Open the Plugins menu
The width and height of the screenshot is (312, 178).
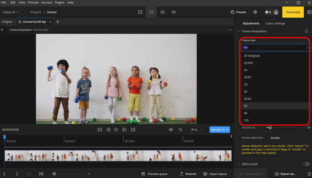click(59, 2)
